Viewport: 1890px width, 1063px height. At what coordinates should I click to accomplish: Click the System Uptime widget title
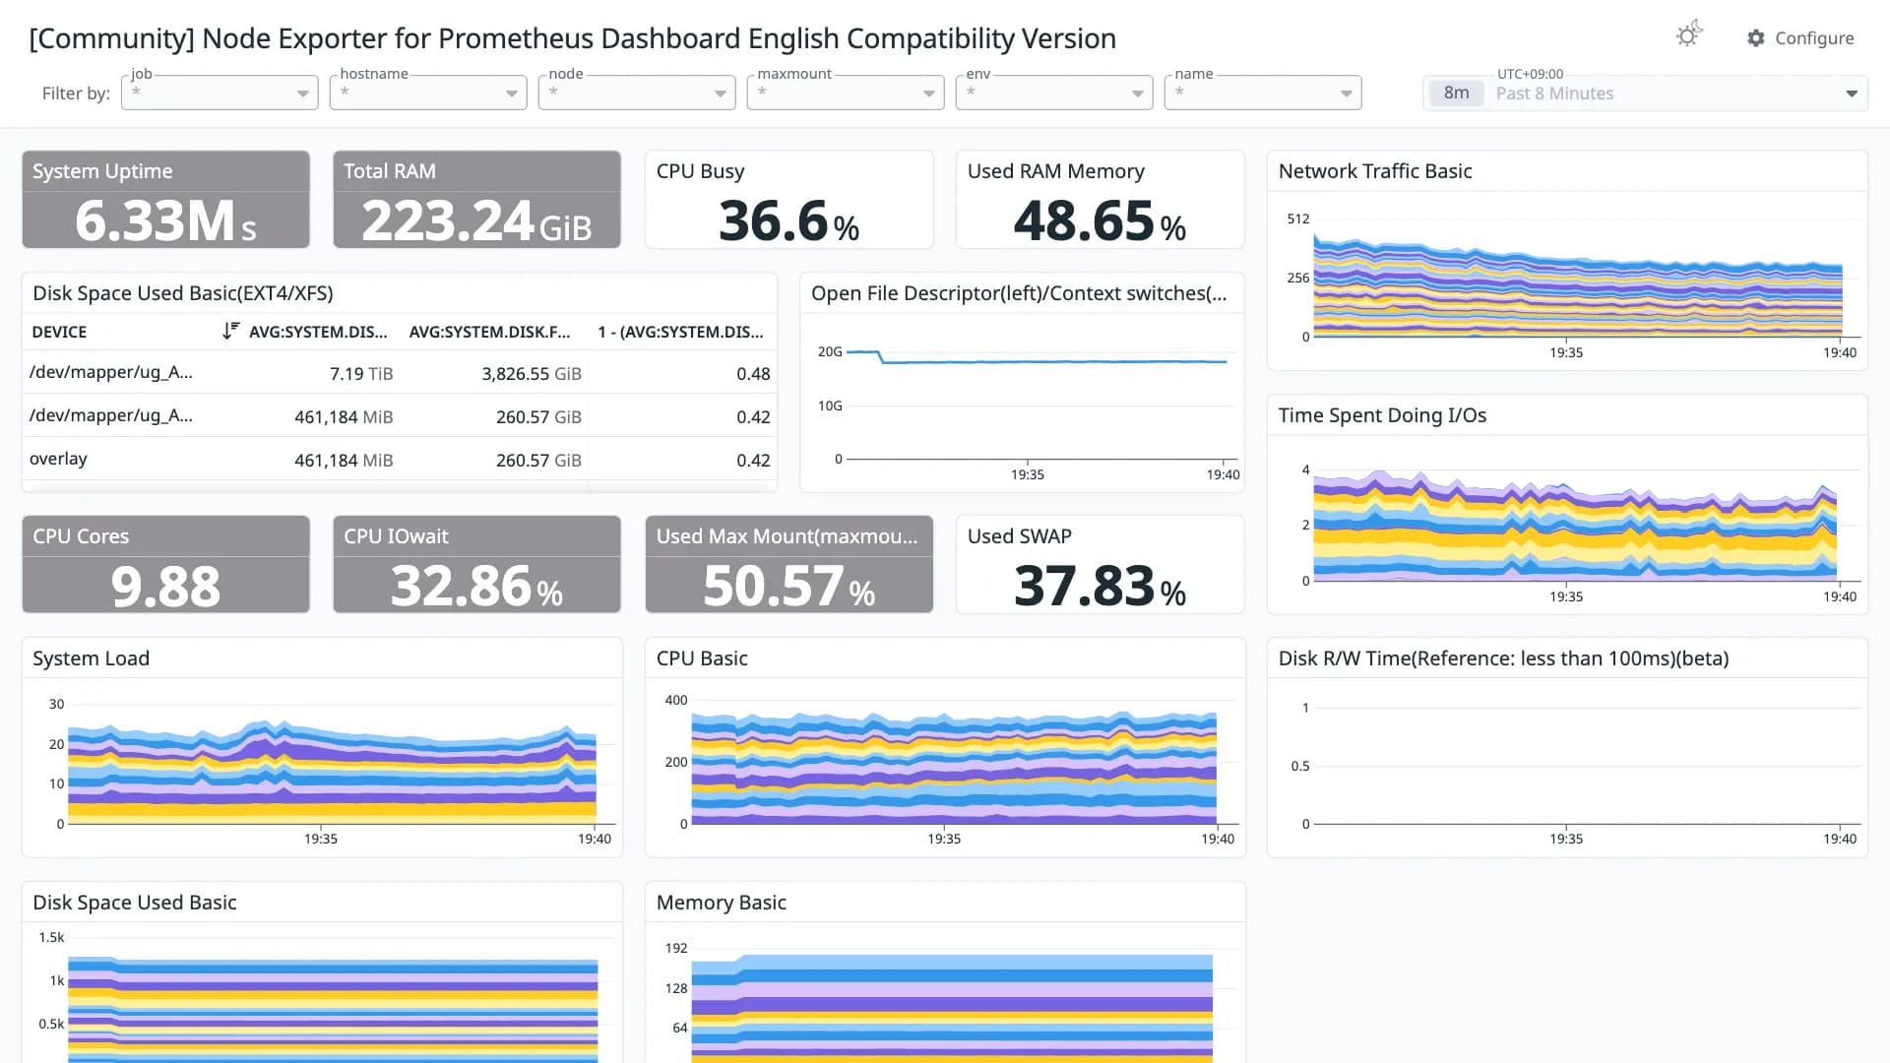point(102,171)
